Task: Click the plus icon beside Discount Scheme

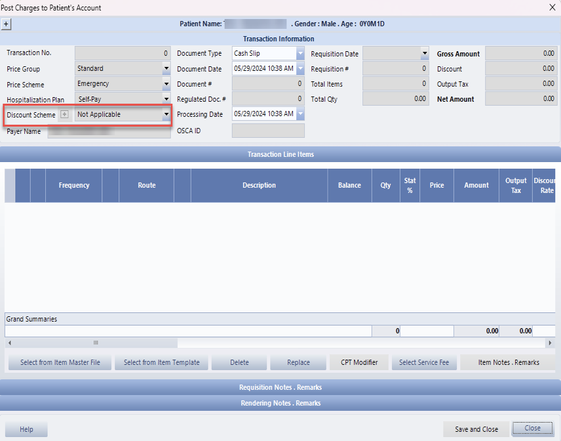Action: pos(64,115)
